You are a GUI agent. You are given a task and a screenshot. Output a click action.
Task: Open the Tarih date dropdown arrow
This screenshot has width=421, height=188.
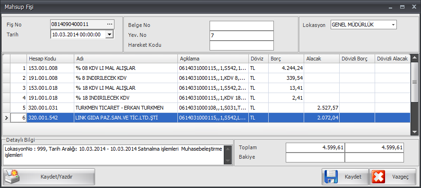(x=109, y=34)
